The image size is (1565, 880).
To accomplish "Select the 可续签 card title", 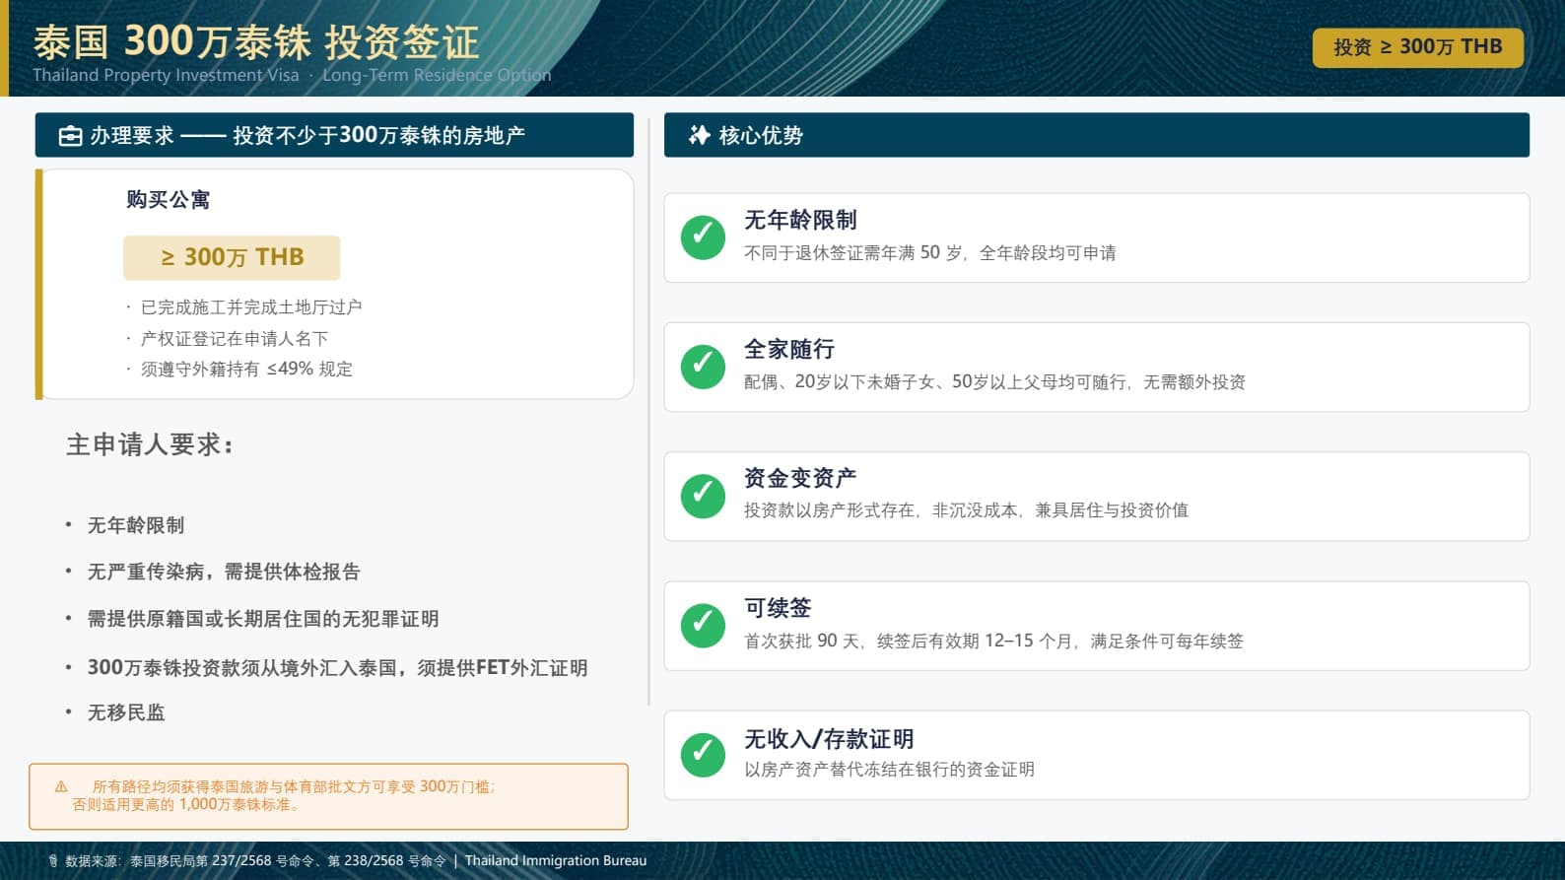I will point(778,608).
